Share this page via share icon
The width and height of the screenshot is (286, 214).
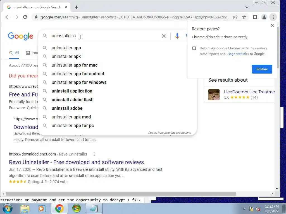[235, 17]
